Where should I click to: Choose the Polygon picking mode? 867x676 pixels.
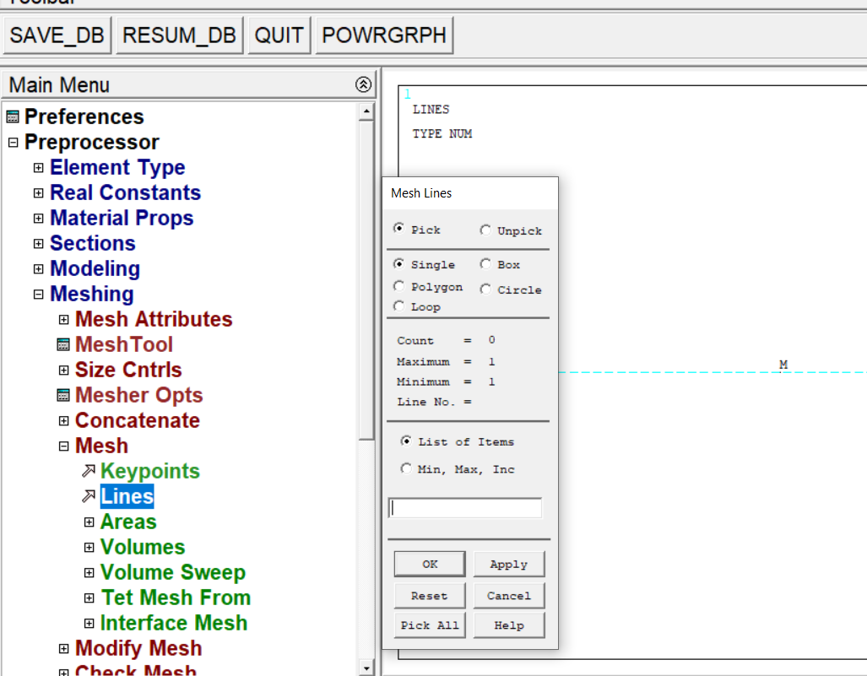(x=398, y=286)
